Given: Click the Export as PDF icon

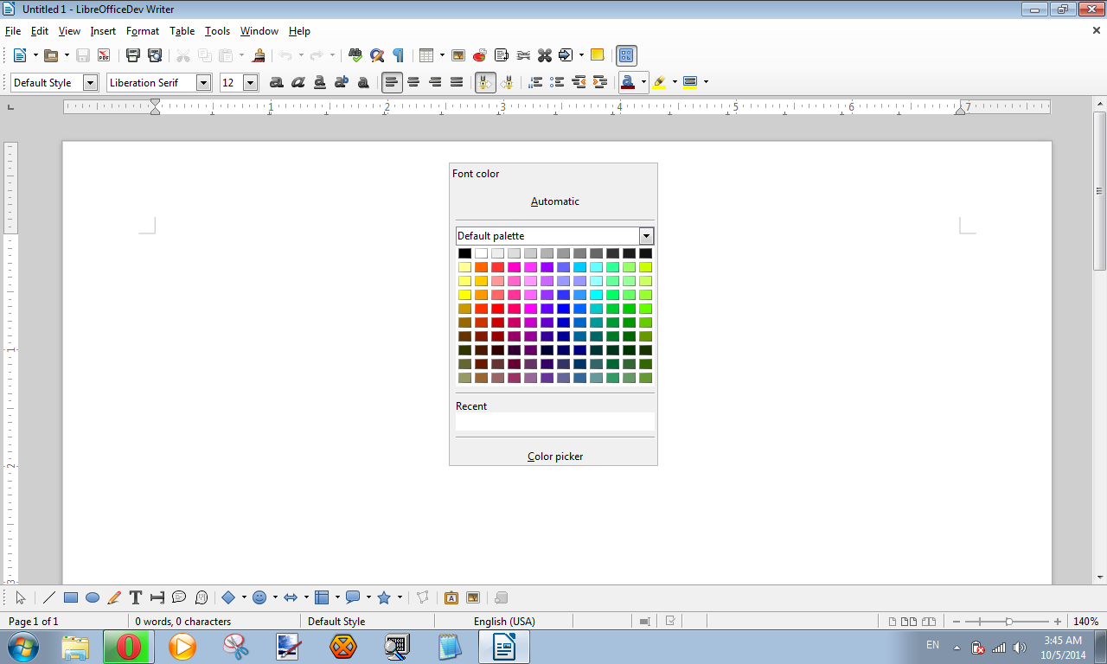Looking at the screenshot, I should [104, 55].
